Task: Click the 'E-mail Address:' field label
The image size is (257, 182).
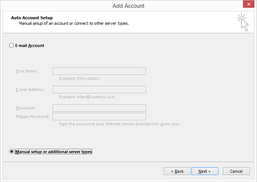Action: point(30,90)
